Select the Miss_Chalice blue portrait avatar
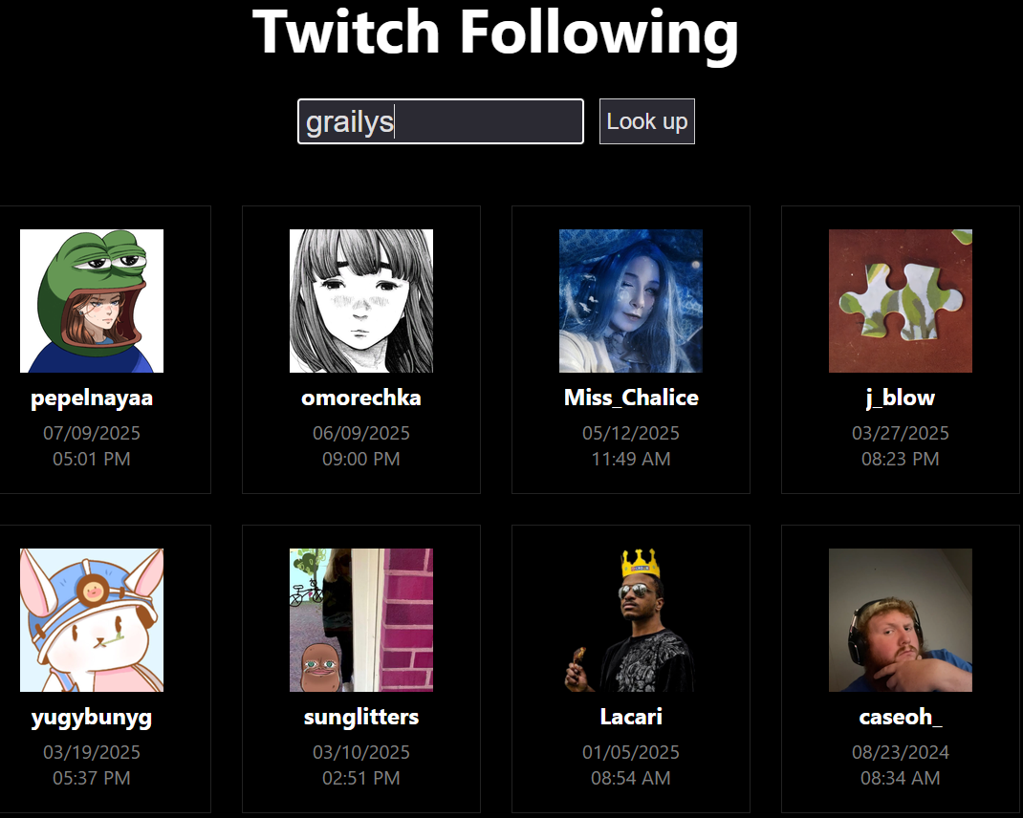The height and width of the screenshot is (818, 1023). click(x=631, y=301)
